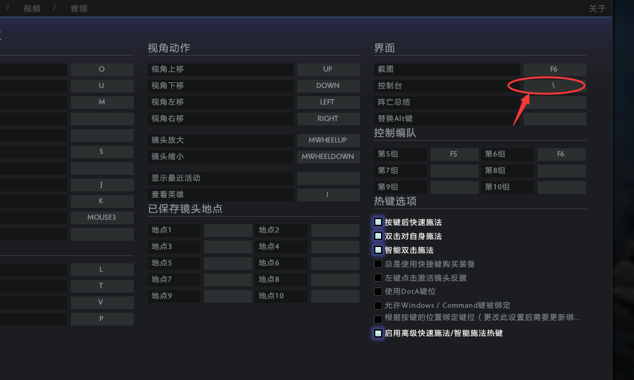Screen dimensions: 634x380
Task: Click the 控制台 backslash key binding
Action: pyautogui.click(x=554, y=85)
